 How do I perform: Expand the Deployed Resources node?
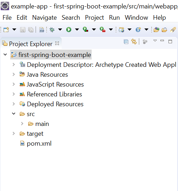[14, 104]
